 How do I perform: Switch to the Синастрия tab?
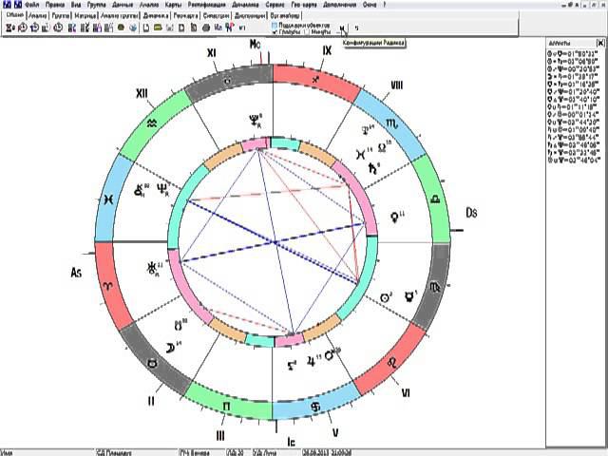click(216, 15)
